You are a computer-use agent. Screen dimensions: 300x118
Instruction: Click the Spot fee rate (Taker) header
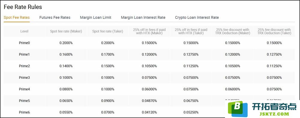tap(107, 31)
